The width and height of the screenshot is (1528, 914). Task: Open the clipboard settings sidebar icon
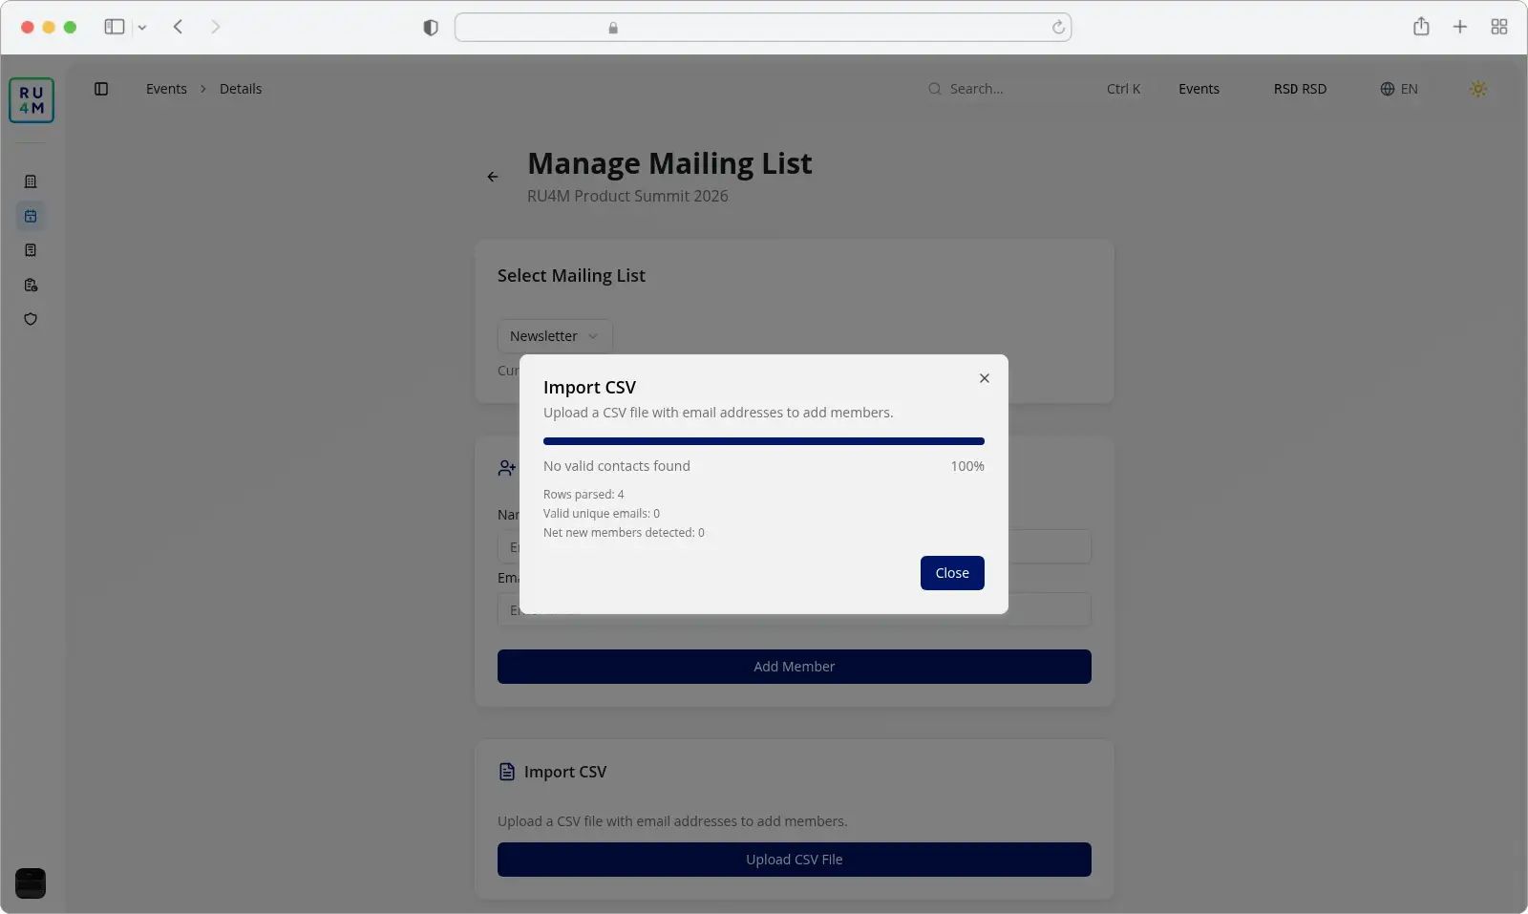(x=31, y=285)
